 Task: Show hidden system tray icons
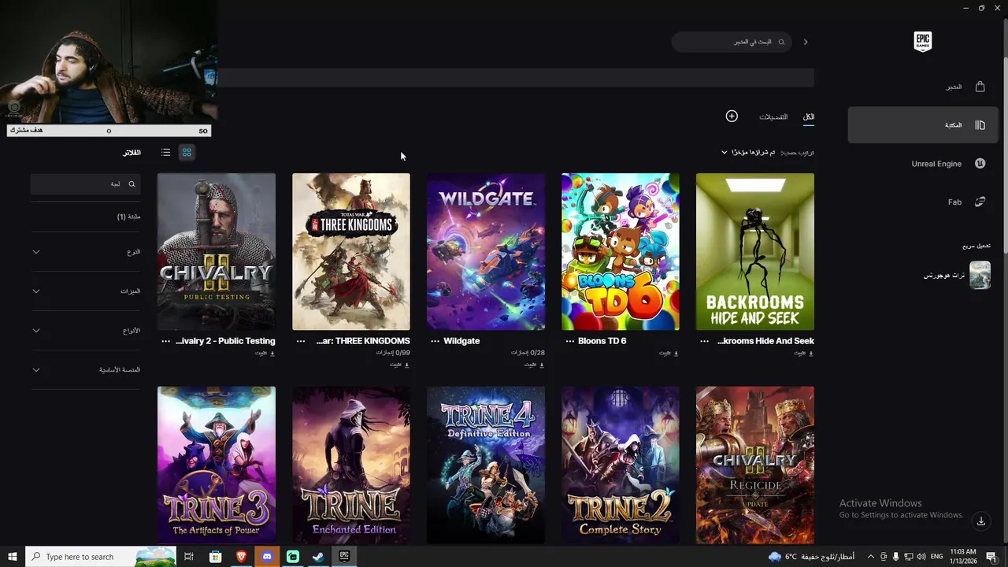click(x=871, y=557)
